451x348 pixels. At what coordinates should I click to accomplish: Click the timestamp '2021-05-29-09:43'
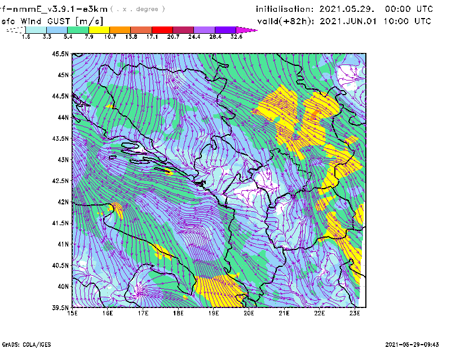tap(412, 345)
